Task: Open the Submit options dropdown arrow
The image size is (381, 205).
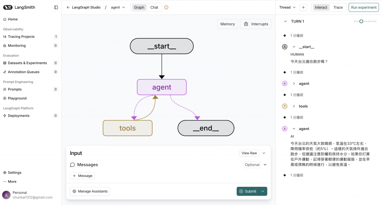Action: pos(263,191)
